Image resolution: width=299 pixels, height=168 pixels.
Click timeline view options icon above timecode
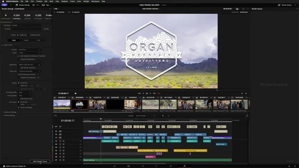pos(55,116)
